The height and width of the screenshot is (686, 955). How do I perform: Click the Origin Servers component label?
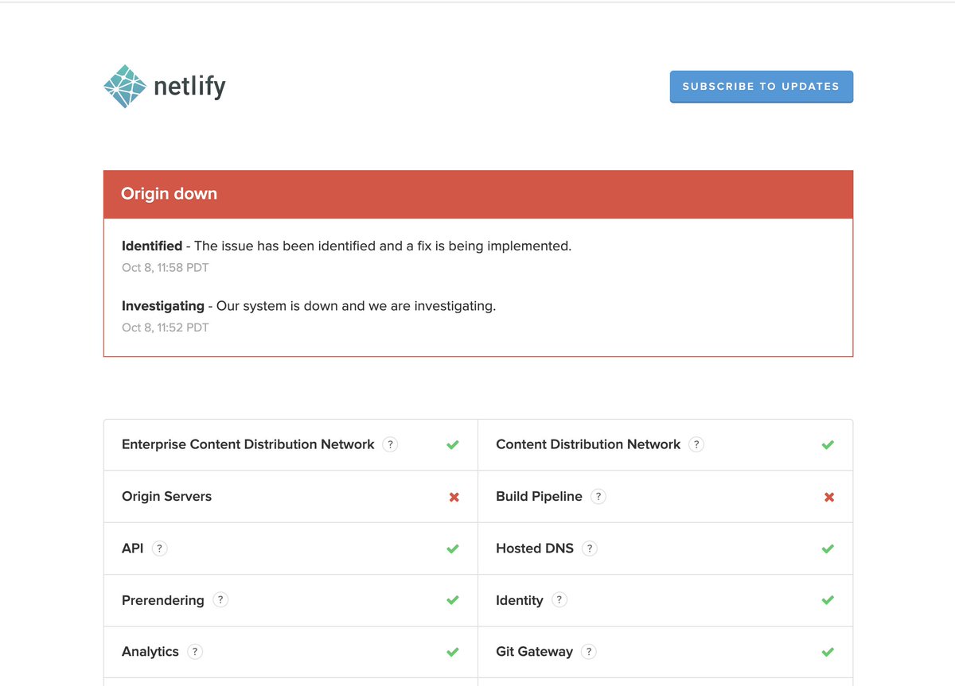tap(166, 496)
